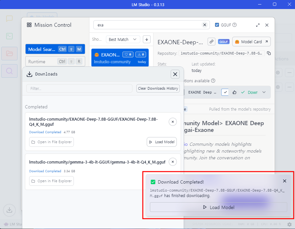The width and height of the screenshot is (295, 229).
Task: Click Clear Downloads History button
Action: 158,88
